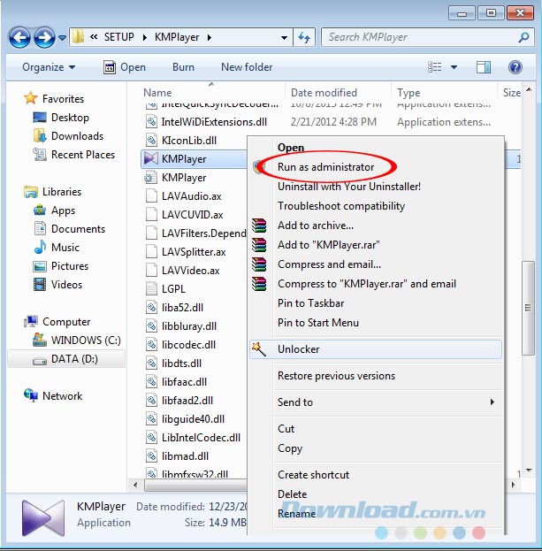The image size is (542, 551).
Task: Click WinRAR icon beside Add to archive
Action: click(259, 226)
